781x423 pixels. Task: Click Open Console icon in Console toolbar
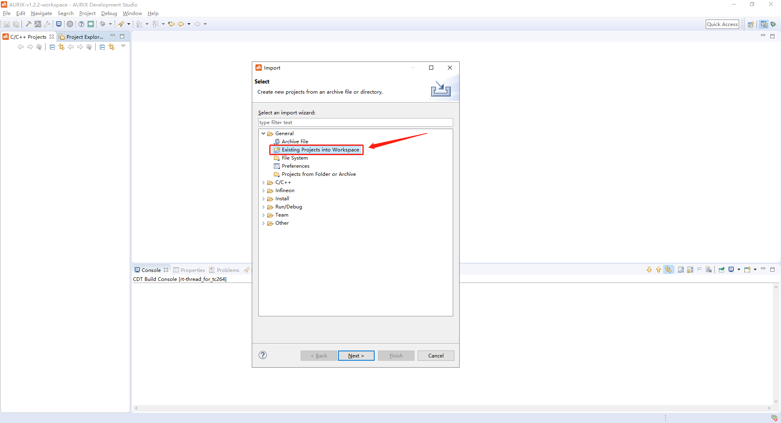click(x=747, y=270)
